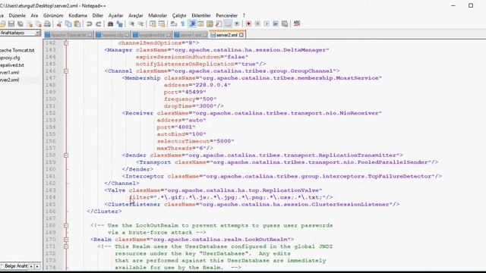Close the Anahtarlayıcı panel
Screen dimensions: 486x273
click(x=37, y=33)
